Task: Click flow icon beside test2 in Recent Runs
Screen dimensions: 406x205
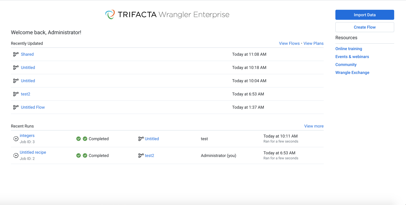Action: (x=141, y=156)
